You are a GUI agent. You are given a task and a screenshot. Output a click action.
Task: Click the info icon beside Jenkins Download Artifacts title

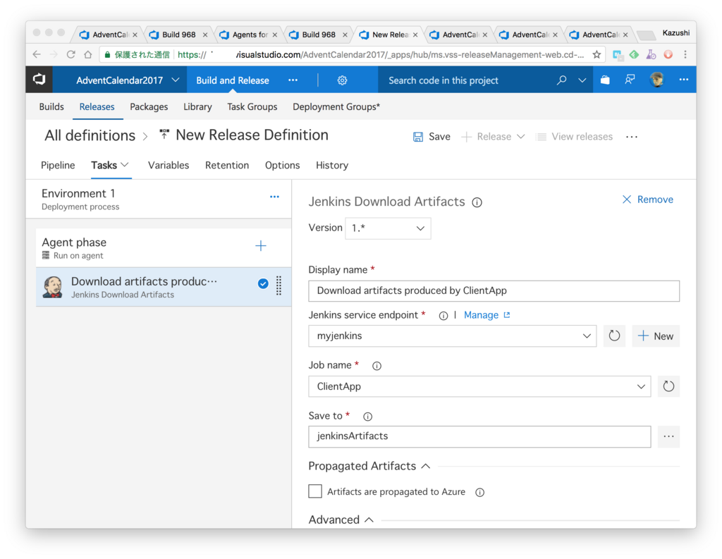point(477,202)
